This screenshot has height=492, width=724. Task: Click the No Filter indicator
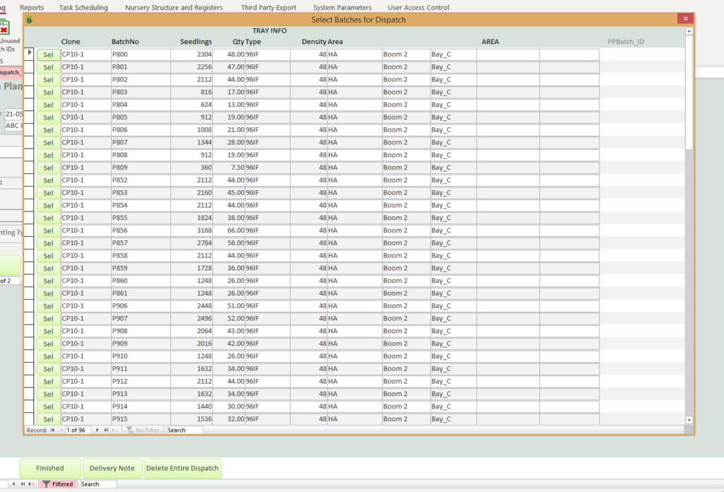tap(143, 430)
